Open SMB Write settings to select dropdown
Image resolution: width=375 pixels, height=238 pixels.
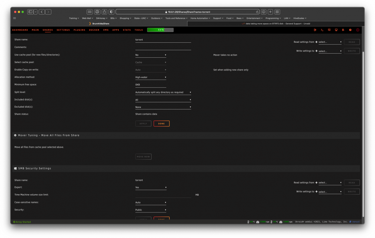coord(330,192)
